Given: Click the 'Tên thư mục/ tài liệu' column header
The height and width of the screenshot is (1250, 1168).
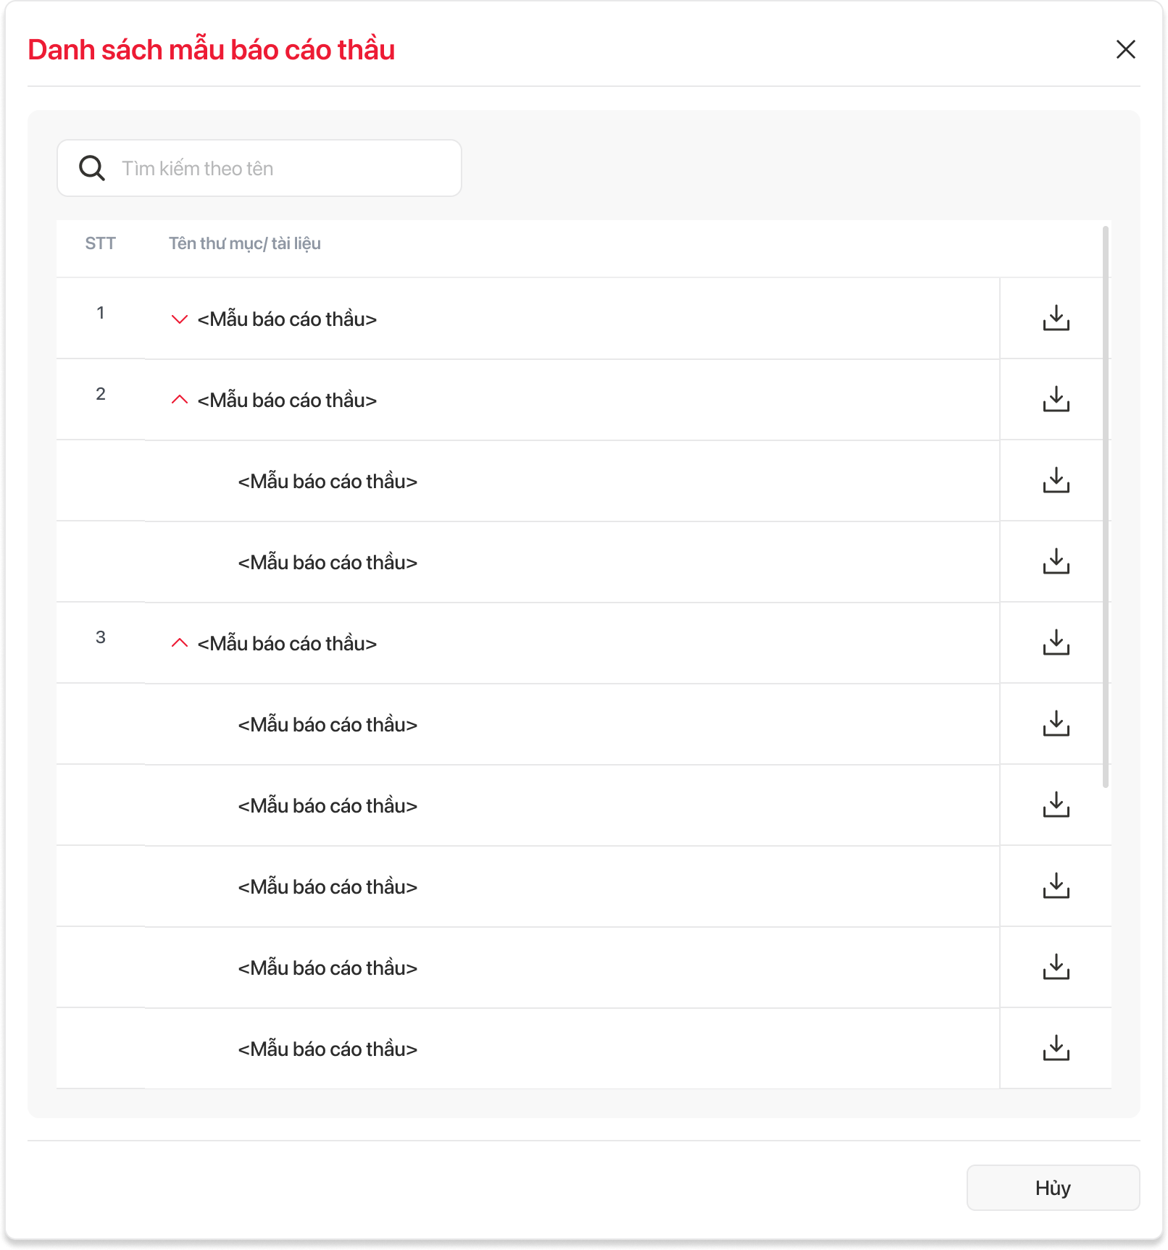Looking at the screenshot, I should [x=245, y=243].
